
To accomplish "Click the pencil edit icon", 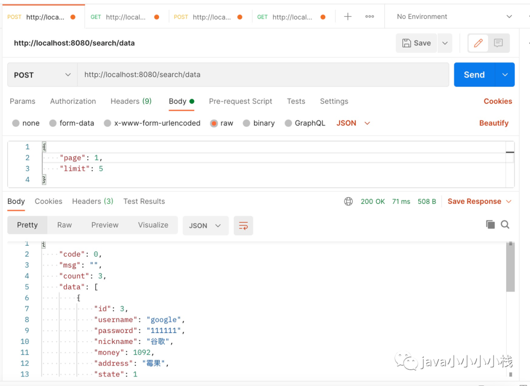I will pos(478,43).
